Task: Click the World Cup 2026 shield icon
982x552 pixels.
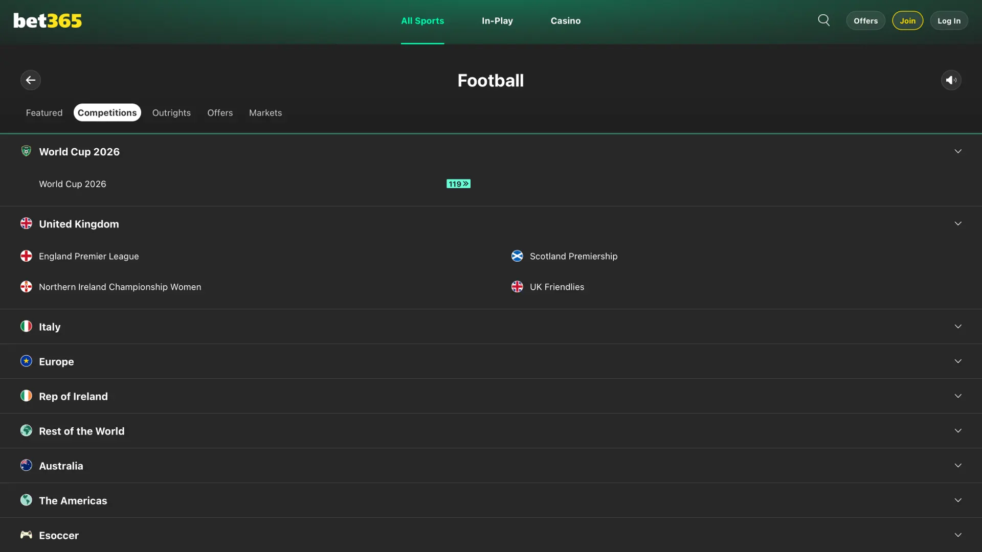Action: [26, 151]
